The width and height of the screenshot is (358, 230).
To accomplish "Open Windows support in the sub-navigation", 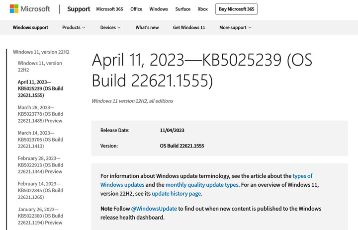I will pos(30,27).
